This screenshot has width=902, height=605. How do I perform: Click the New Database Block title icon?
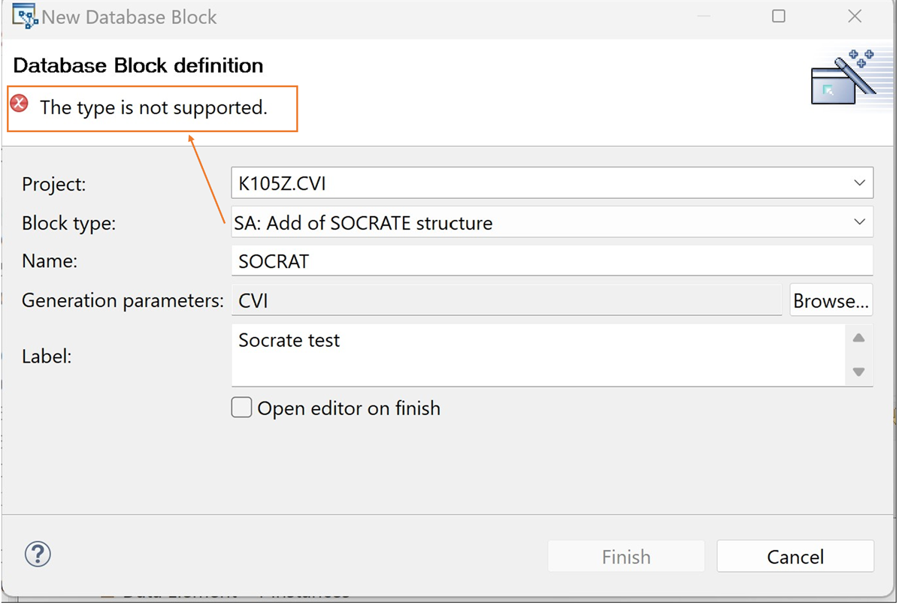pos(25,17)
